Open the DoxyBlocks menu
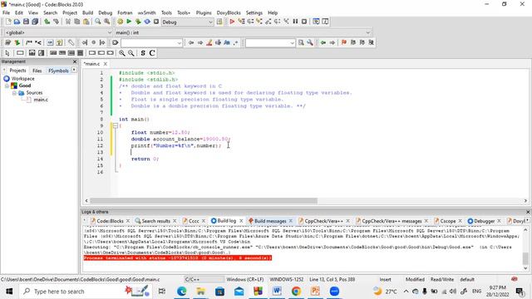 coord(229,13)
